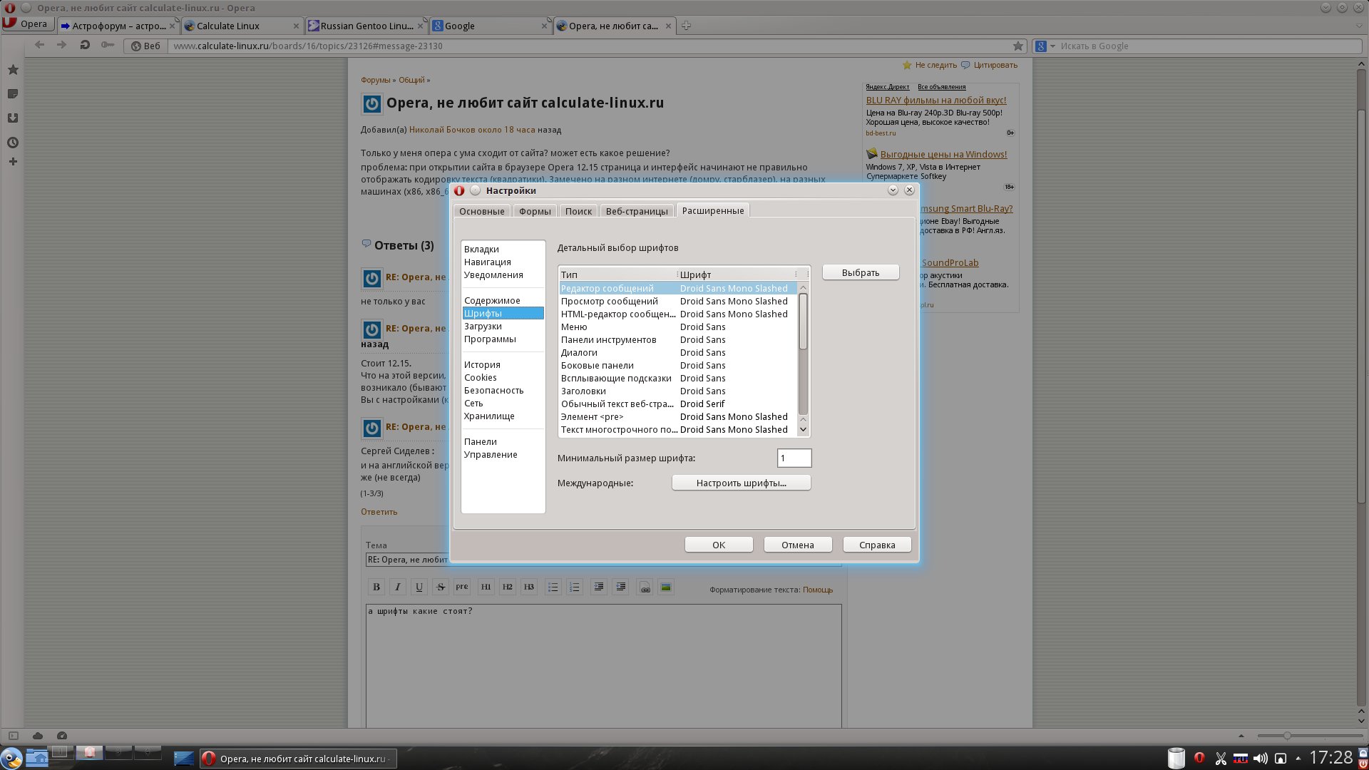Switch to the Основные tab
1369x770 pixels.
coord(481,211)
